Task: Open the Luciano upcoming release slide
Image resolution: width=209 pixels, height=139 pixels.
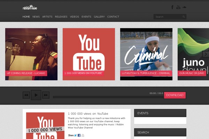Action: [31, 54]
